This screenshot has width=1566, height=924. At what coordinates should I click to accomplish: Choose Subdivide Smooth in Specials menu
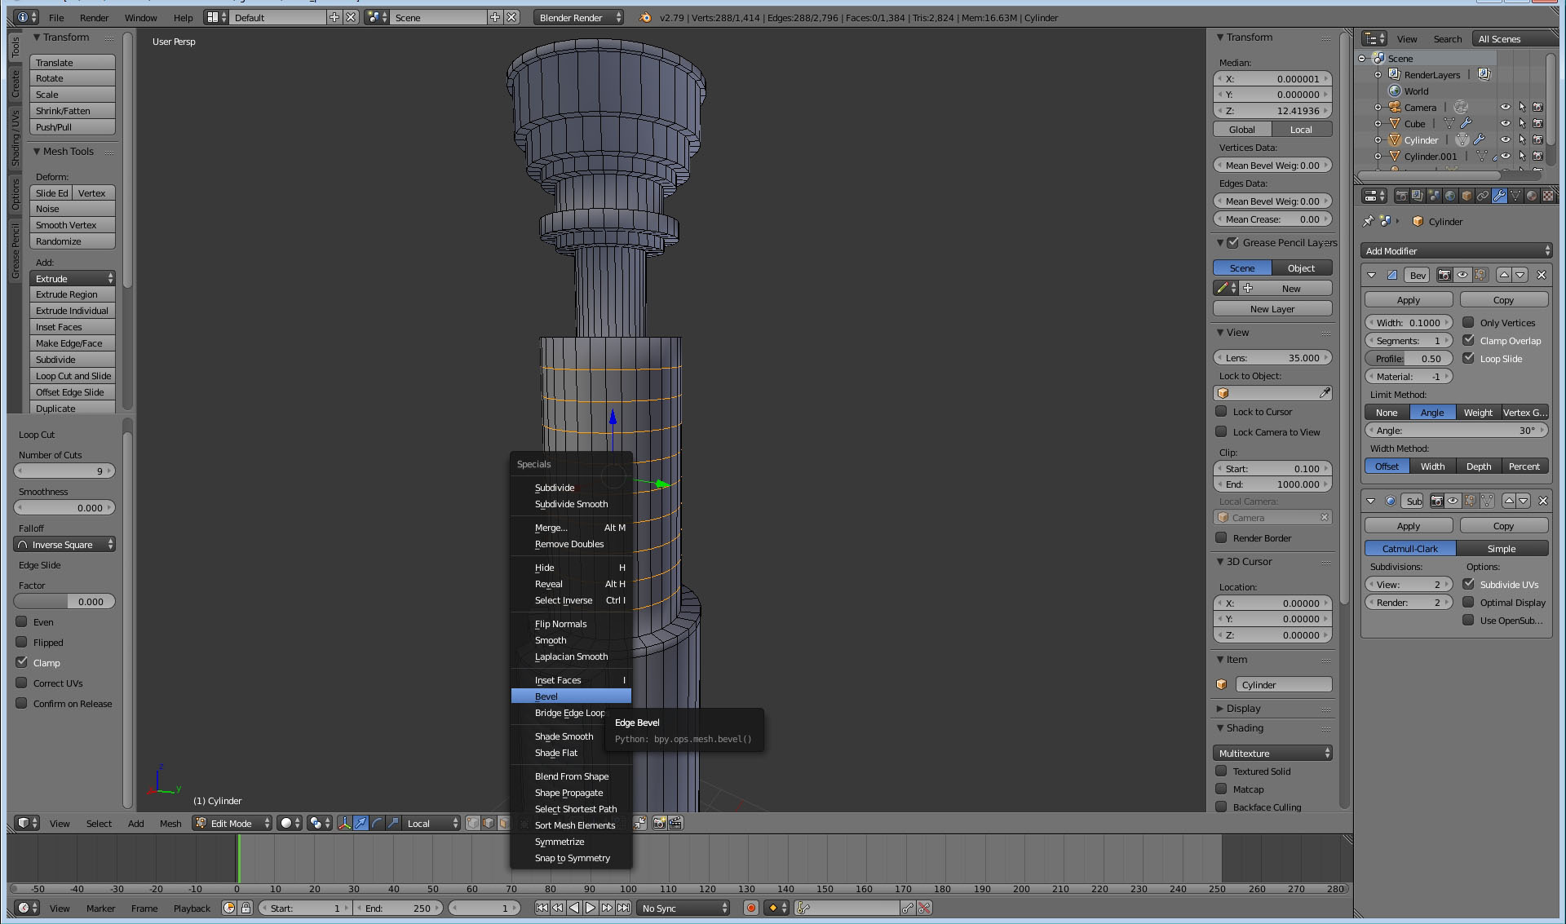click(571, 503)
